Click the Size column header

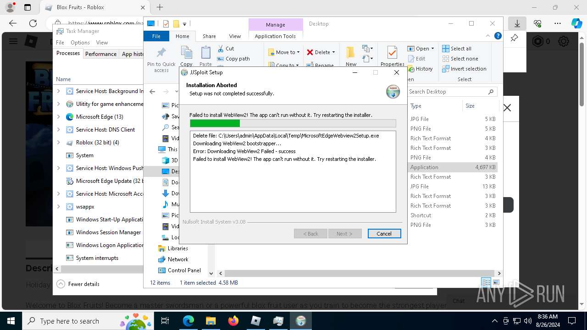(x=480, y=106)
